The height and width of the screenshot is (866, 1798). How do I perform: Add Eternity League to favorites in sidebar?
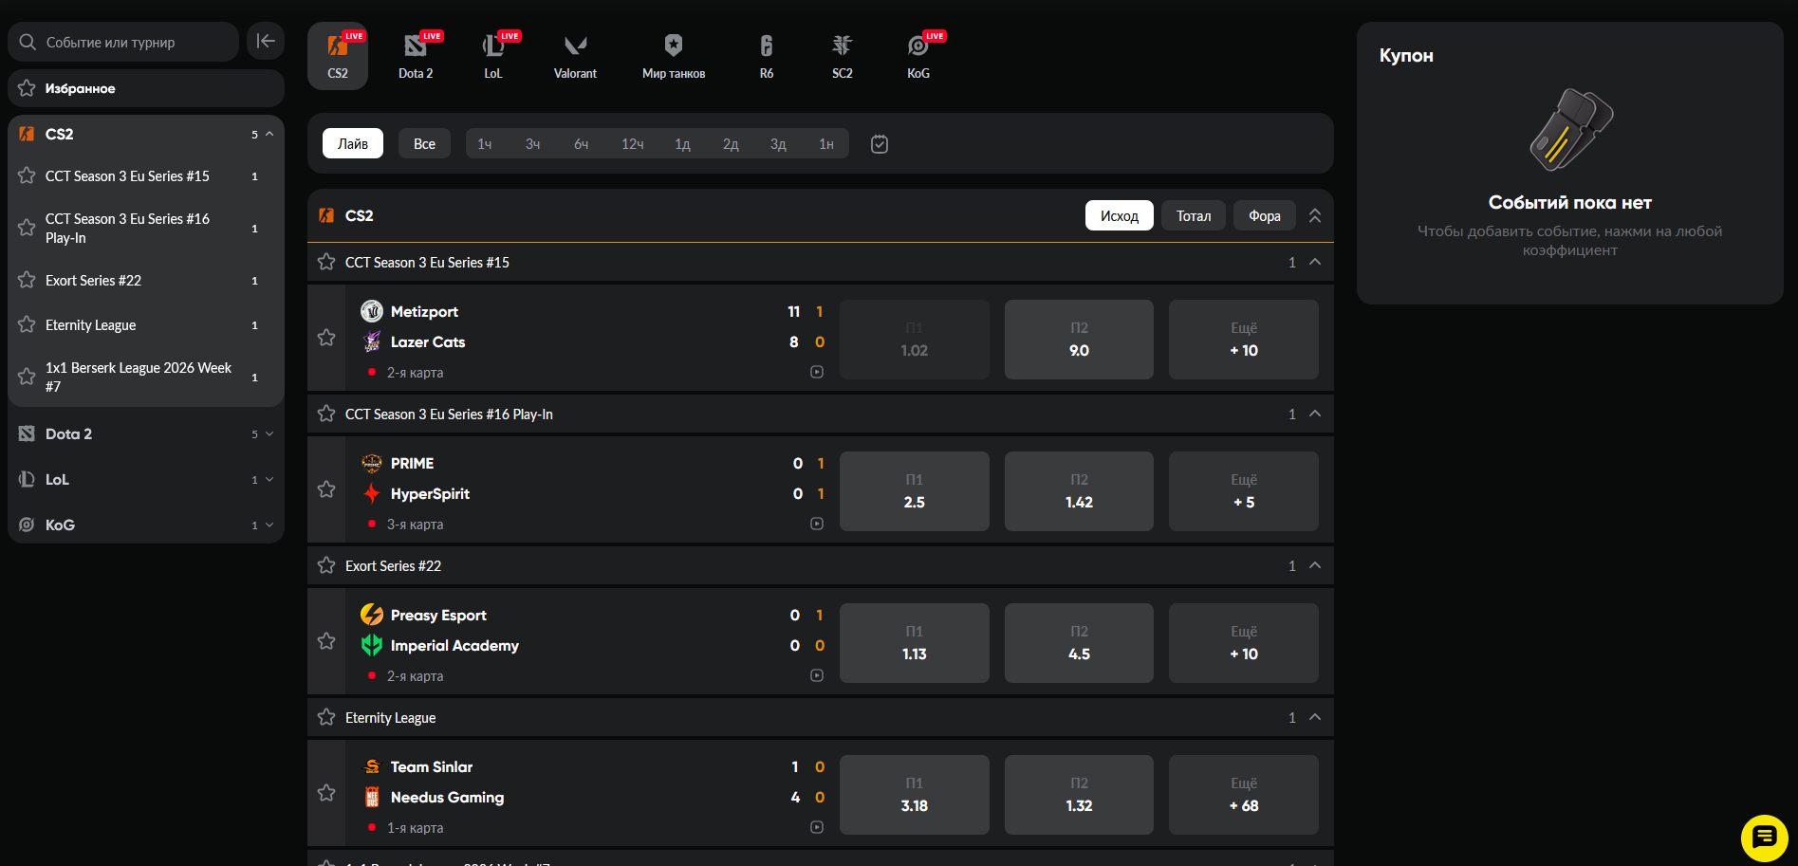coord(27,324)
